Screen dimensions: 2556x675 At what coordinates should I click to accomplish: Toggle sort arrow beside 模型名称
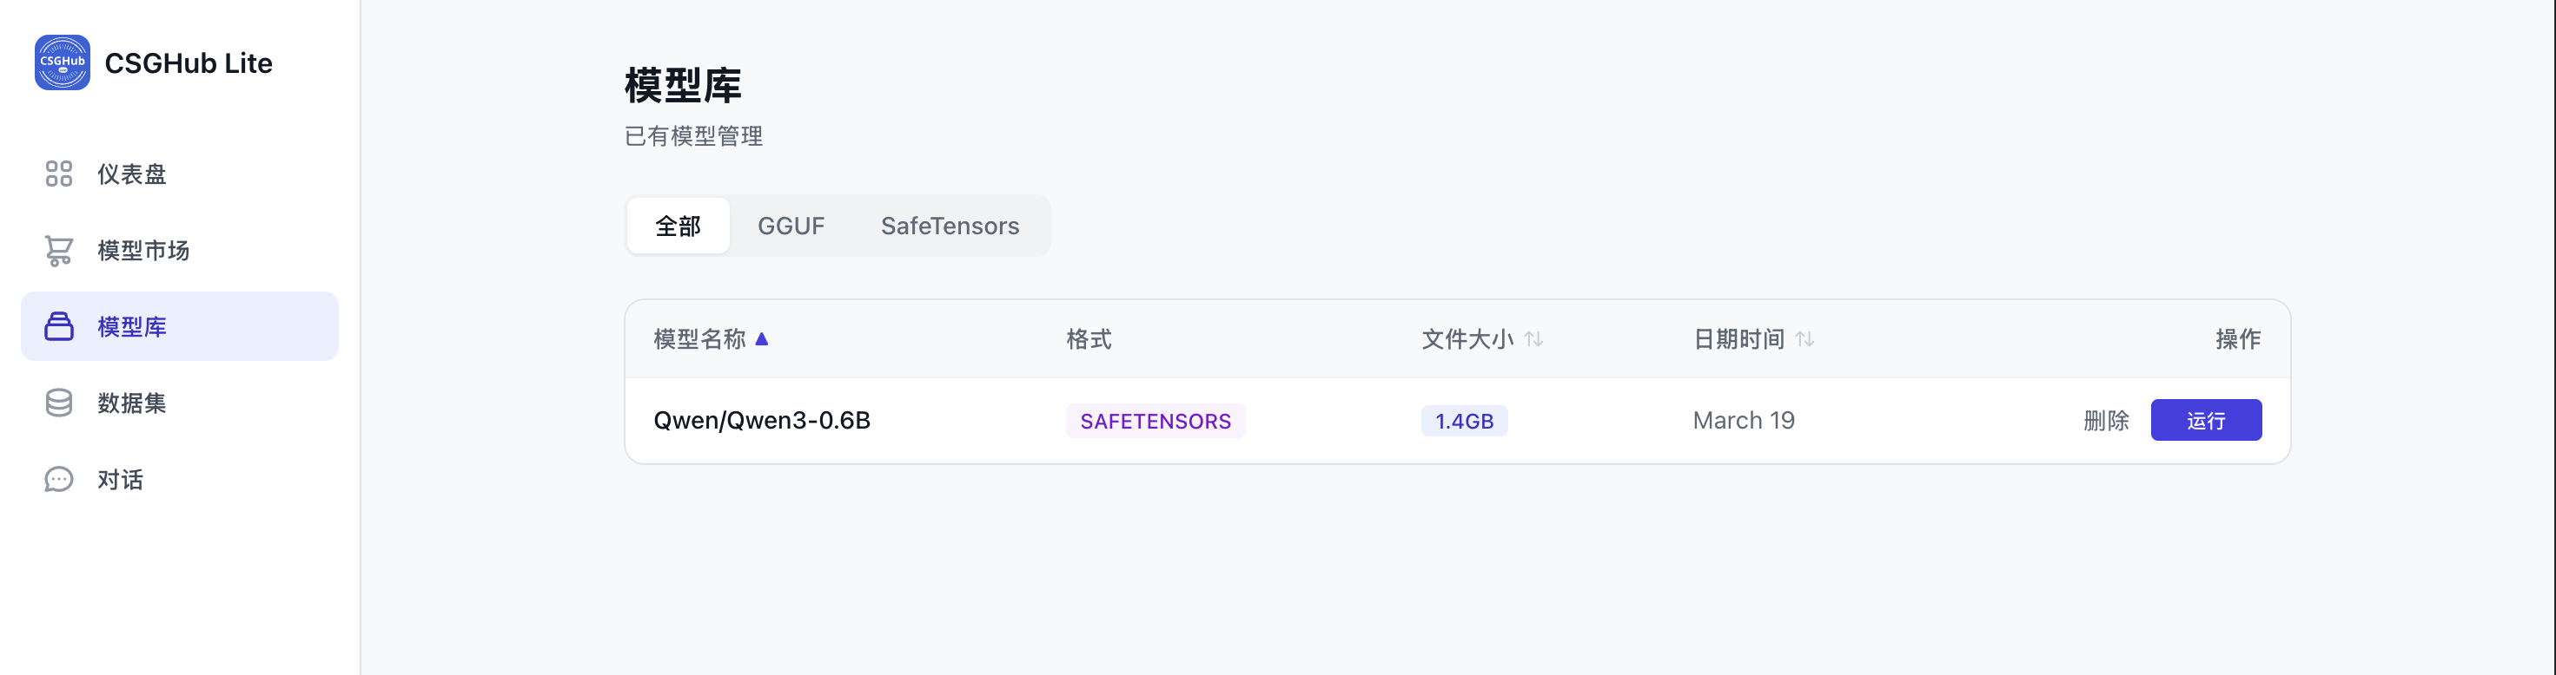(762, 339)
